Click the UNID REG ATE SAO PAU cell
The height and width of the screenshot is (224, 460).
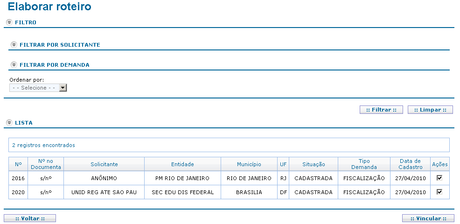(x=104, y=192)
